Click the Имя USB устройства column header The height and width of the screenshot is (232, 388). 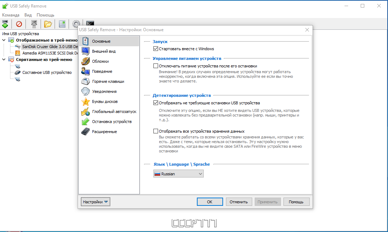(x=20, y=34)
